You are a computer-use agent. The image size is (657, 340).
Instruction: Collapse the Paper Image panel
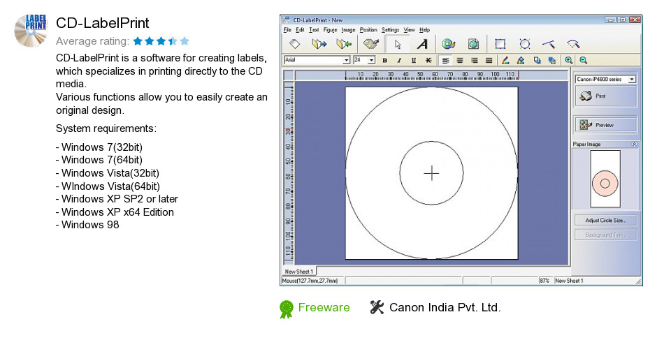tap(634, 144)
